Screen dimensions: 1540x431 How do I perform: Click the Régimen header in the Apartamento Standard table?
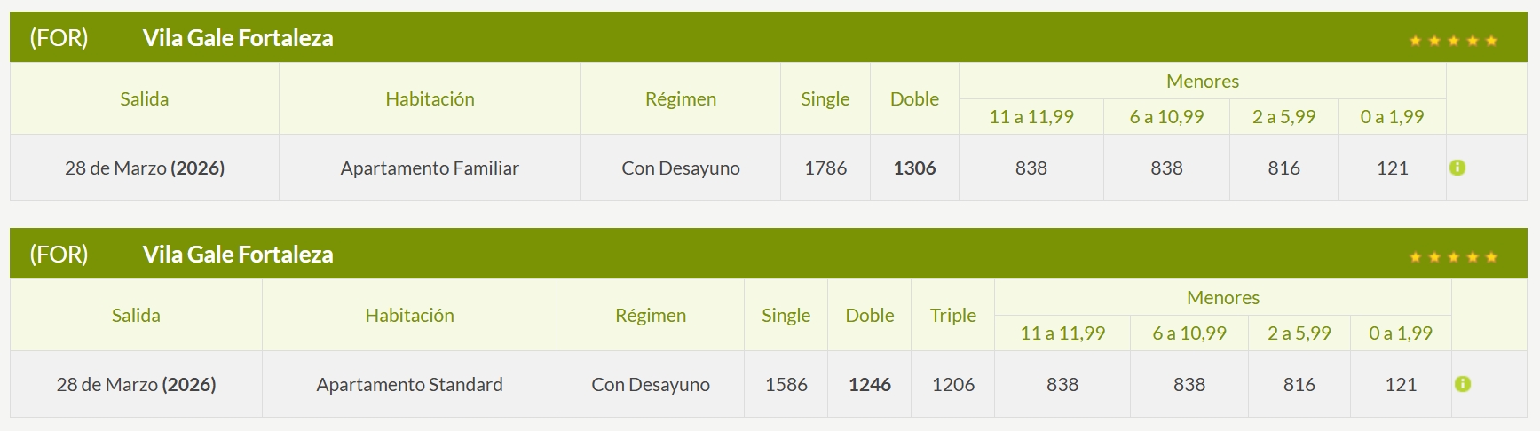click(650, 316)
